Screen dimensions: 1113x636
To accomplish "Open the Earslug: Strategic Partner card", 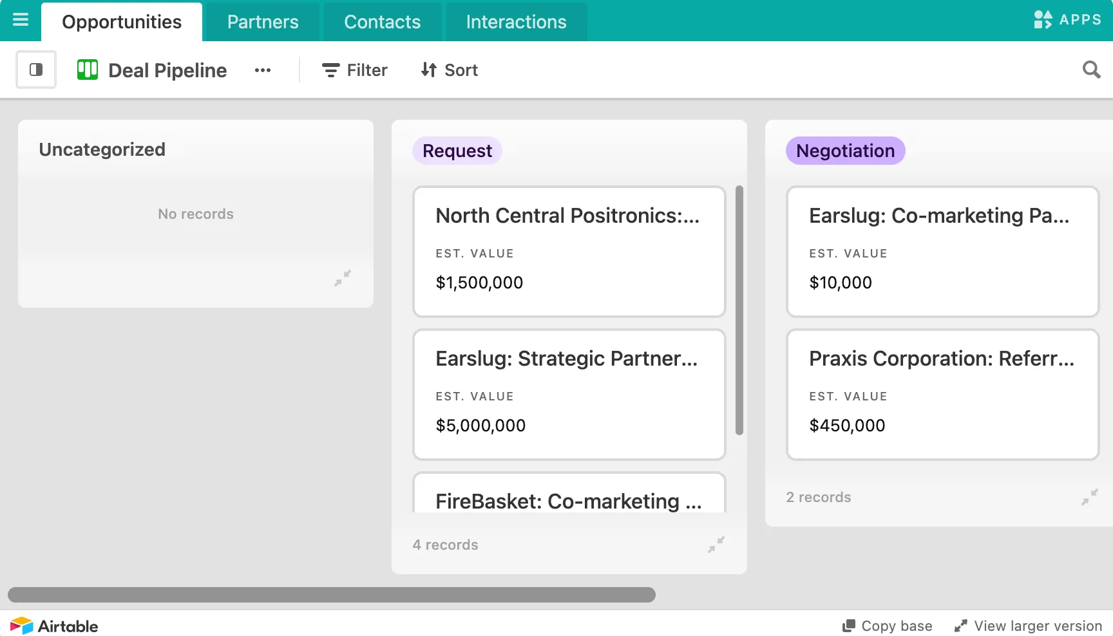I will point(569,395).
